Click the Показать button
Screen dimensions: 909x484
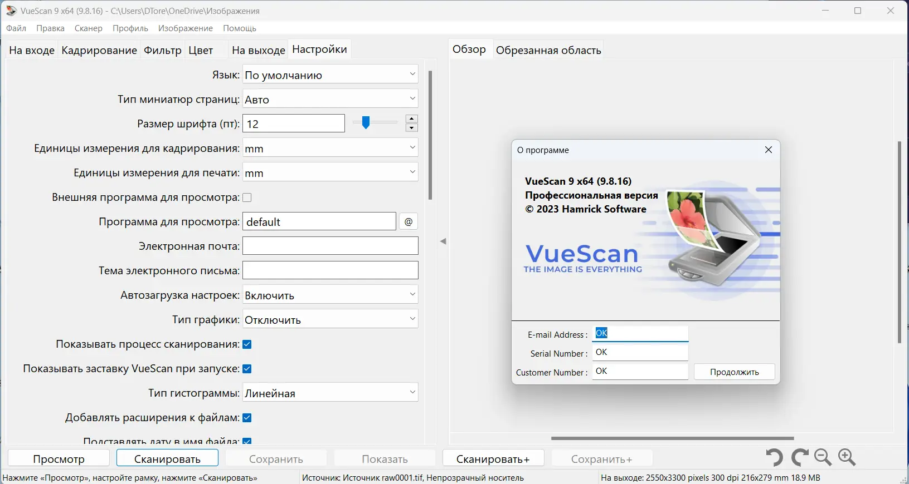pyautogui.click(x=385, y=459)
